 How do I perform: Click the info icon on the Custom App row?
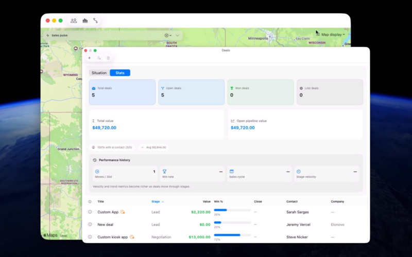pos(90,212)
